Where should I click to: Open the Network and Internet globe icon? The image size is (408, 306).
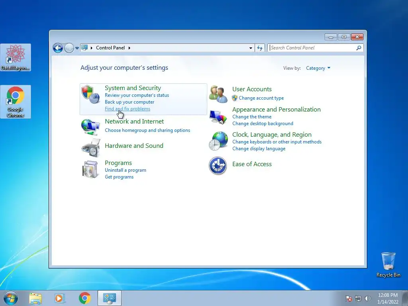click(90, 127)
